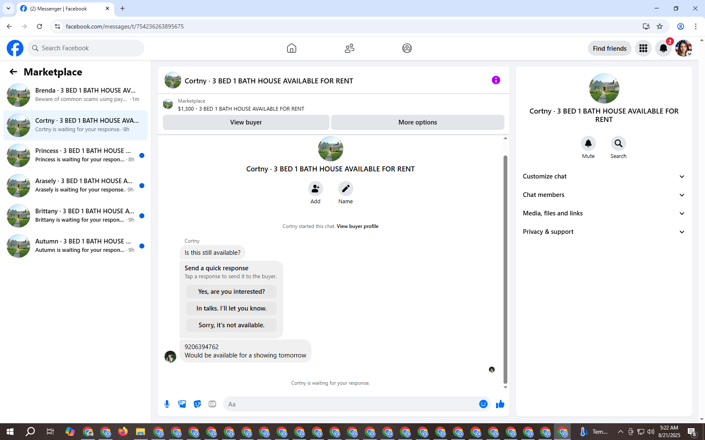Open Windows Start menu

(x=10, y=432)
